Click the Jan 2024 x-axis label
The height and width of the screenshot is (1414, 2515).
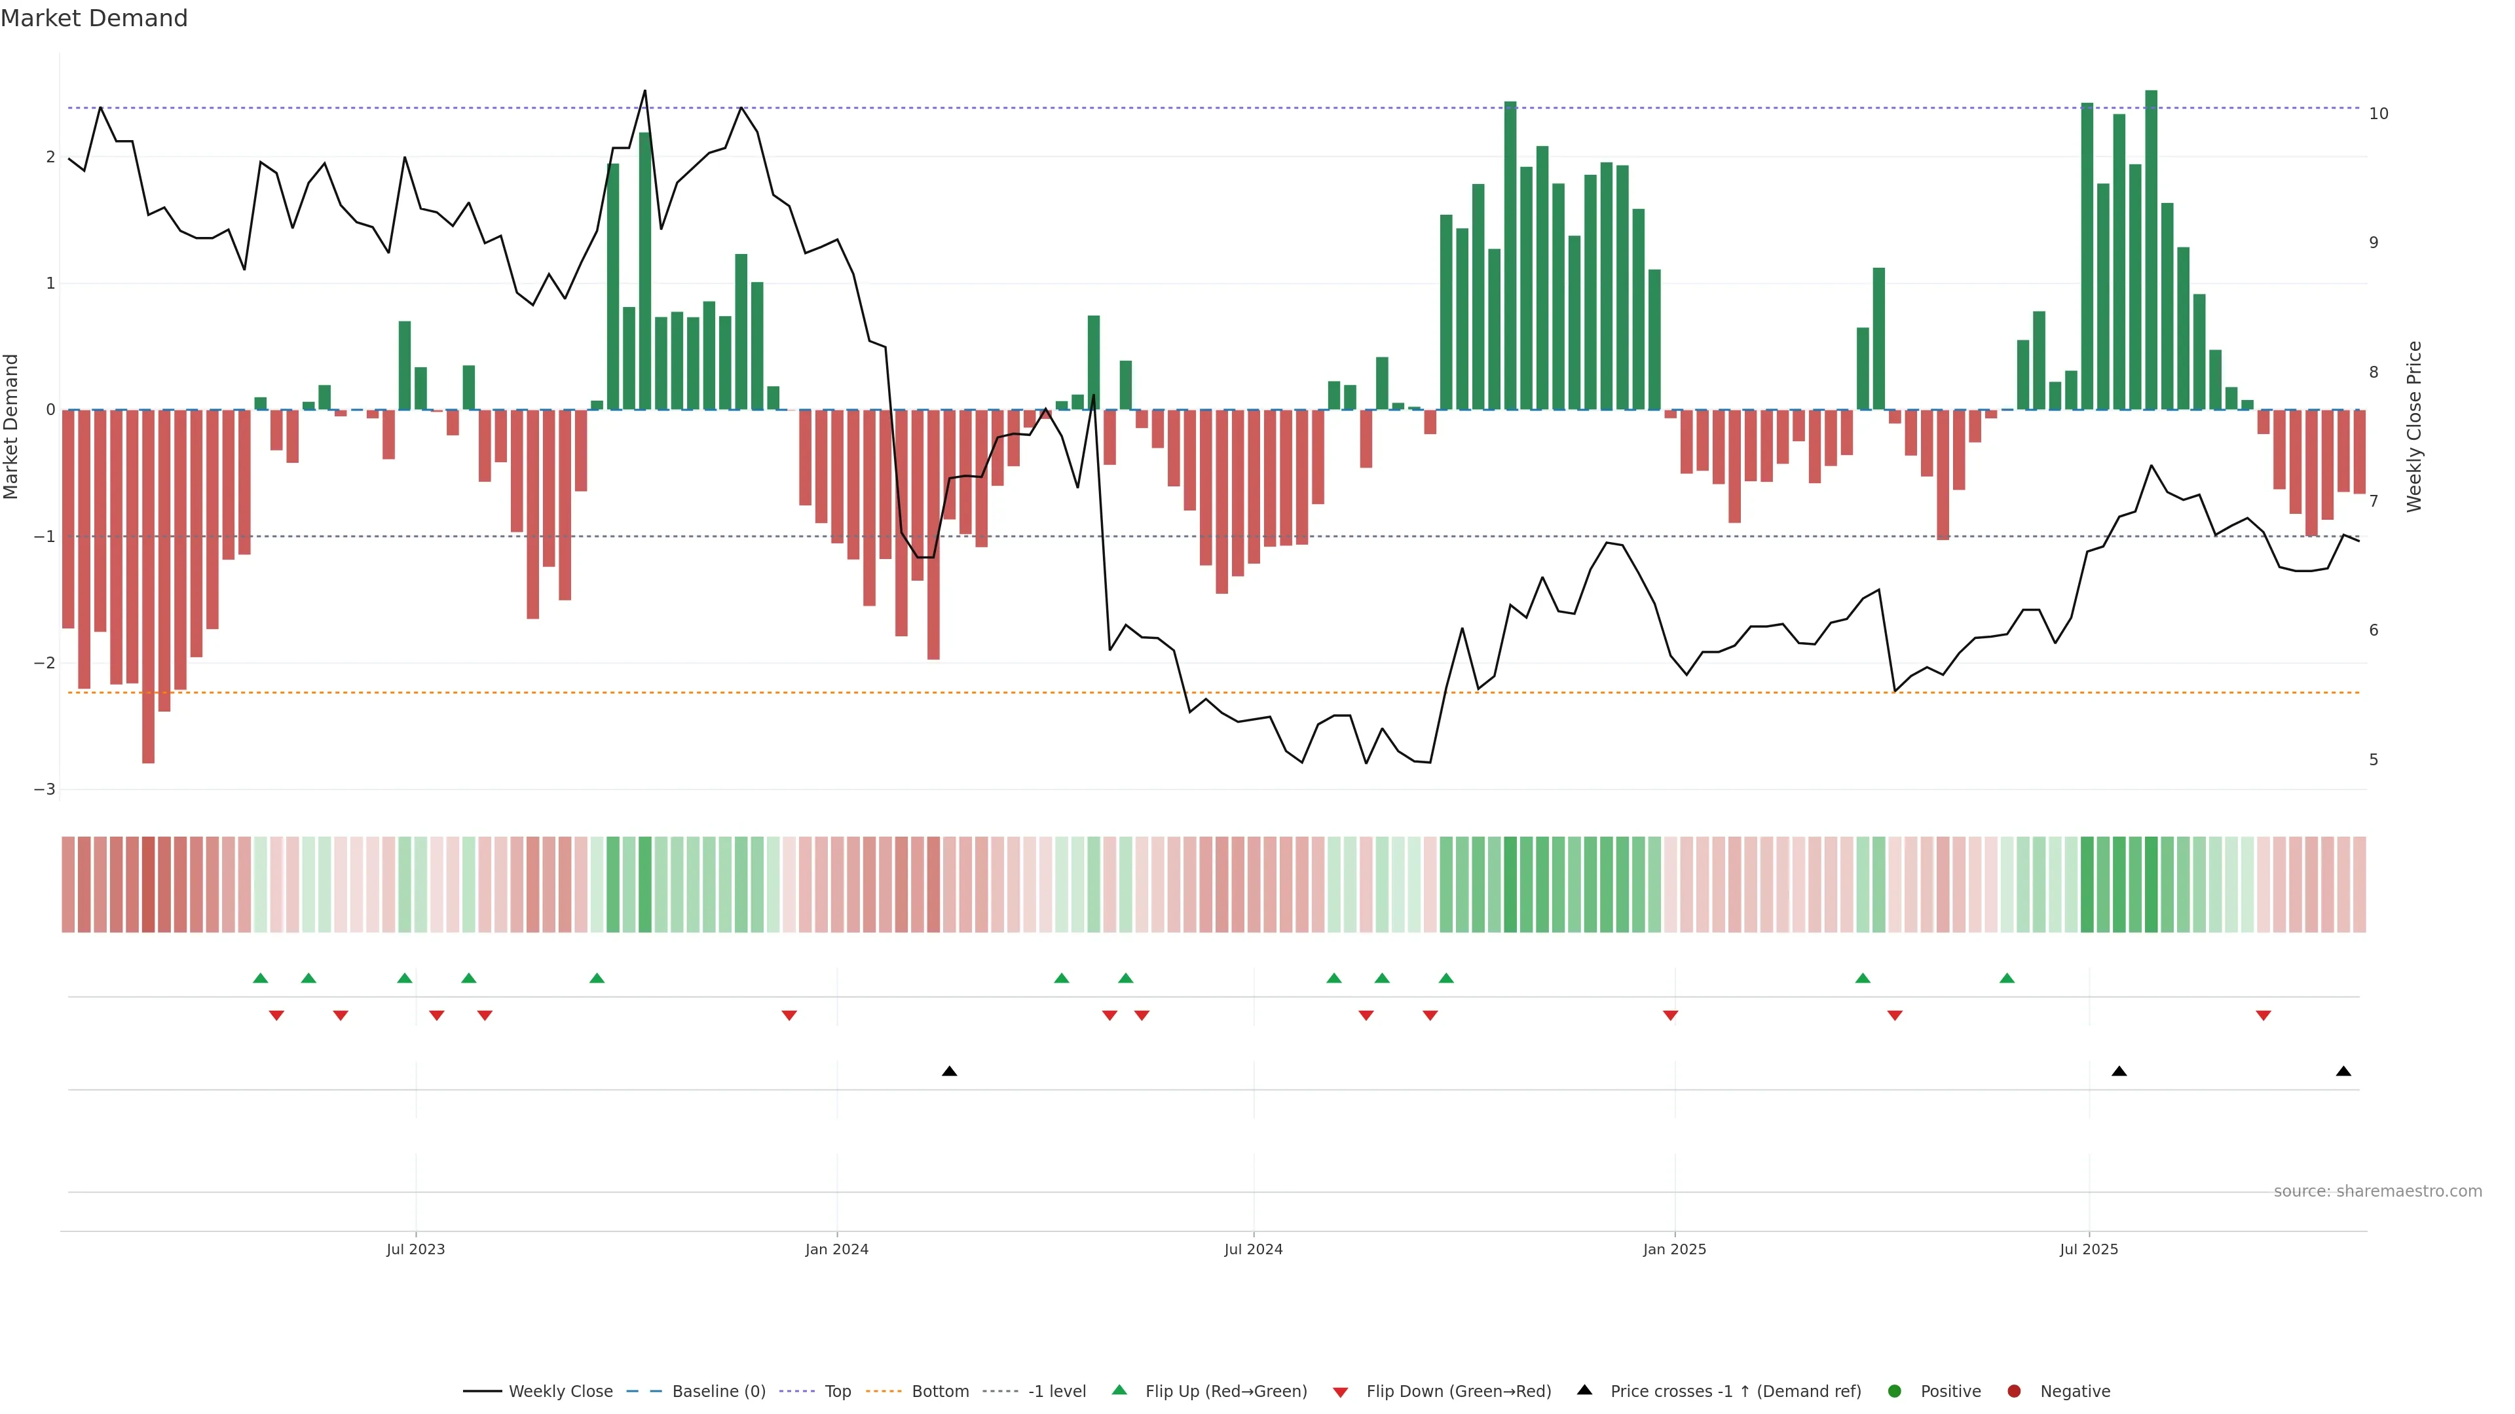[837, 1249]
